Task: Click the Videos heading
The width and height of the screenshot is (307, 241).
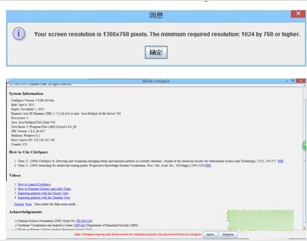Action: pos(15,175)
